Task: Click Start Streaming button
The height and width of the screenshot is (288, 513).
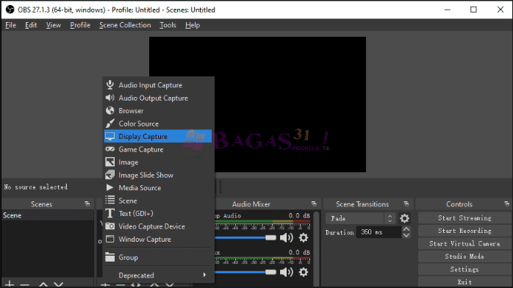Action: coord(464,218)
